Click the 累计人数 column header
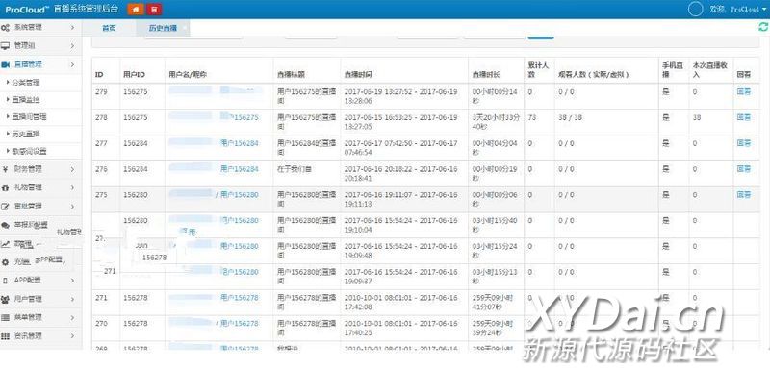The height and width of the screenshot is (368, 770). click(538, 69)
